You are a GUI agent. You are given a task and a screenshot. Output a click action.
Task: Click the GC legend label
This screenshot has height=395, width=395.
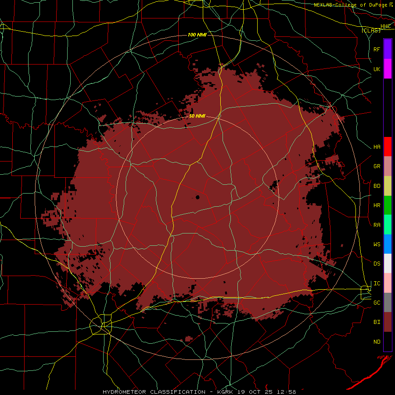coord(377,303)
